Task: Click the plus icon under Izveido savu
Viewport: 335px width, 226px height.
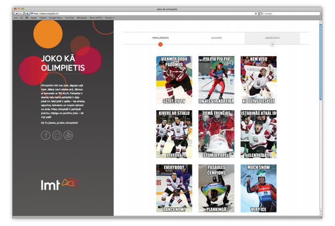Action: pos(272,44)
